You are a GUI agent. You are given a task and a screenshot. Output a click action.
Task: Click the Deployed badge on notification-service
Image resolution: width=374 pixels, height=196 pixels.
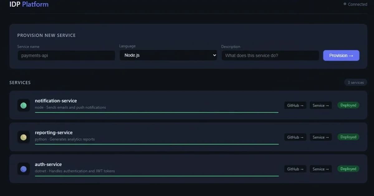pos(348,105)
